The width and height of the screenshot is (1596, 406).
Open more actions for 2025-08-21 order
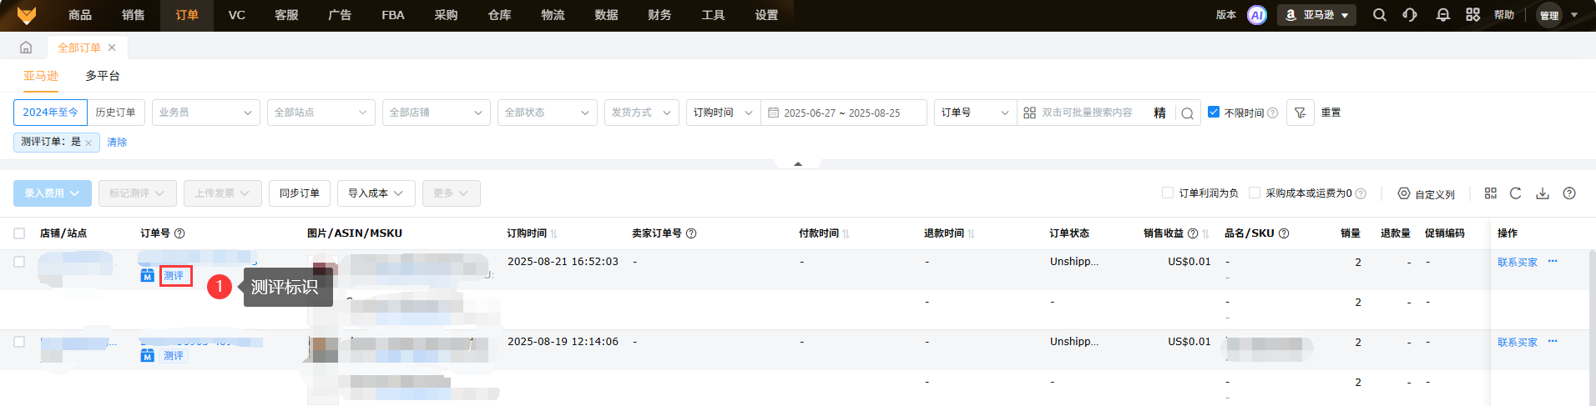click(1553, 261)
